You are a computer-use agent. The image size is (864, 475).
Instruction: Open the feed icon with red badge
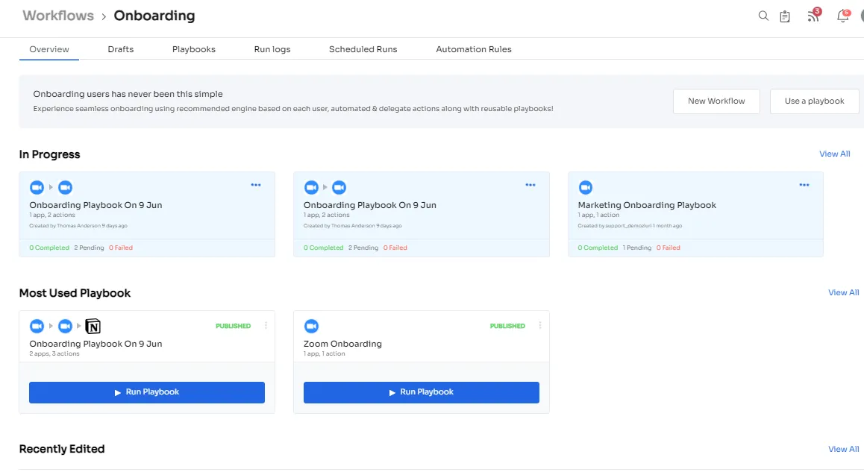tap(813, 16)
